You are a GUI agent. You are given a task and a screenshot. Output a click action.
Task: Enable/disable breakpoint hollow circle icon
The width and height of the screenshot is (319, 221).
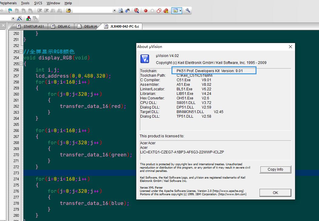pos(152,11)
